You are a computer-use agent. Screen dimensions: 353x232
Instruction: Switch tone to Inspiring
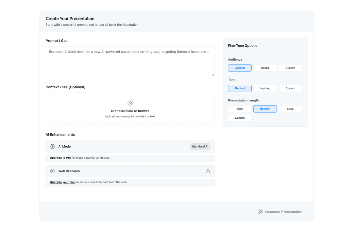[x=265, y=88]
